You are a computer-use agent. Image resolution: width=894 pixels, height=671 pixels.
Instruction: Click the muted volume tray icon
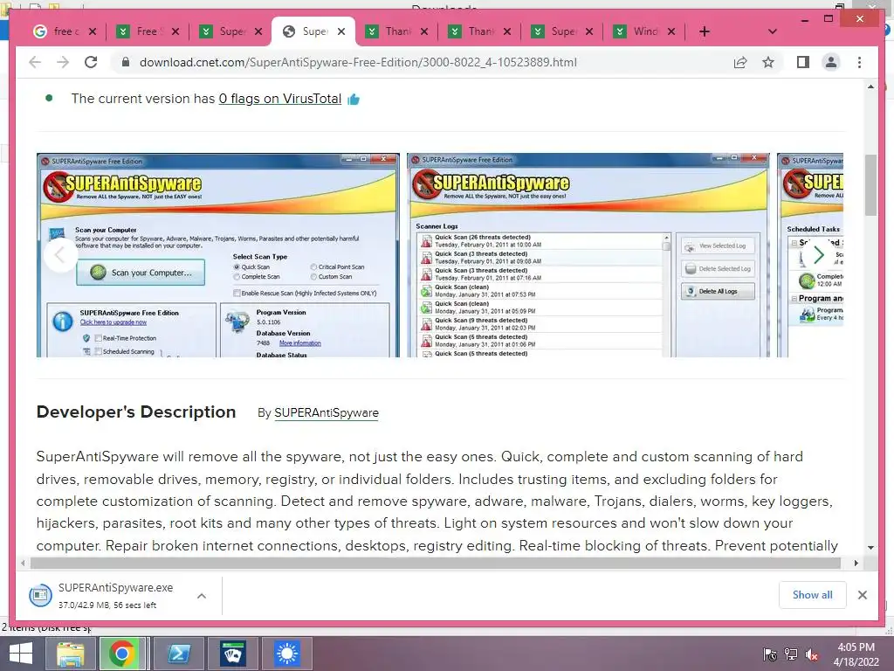point(812,654)
